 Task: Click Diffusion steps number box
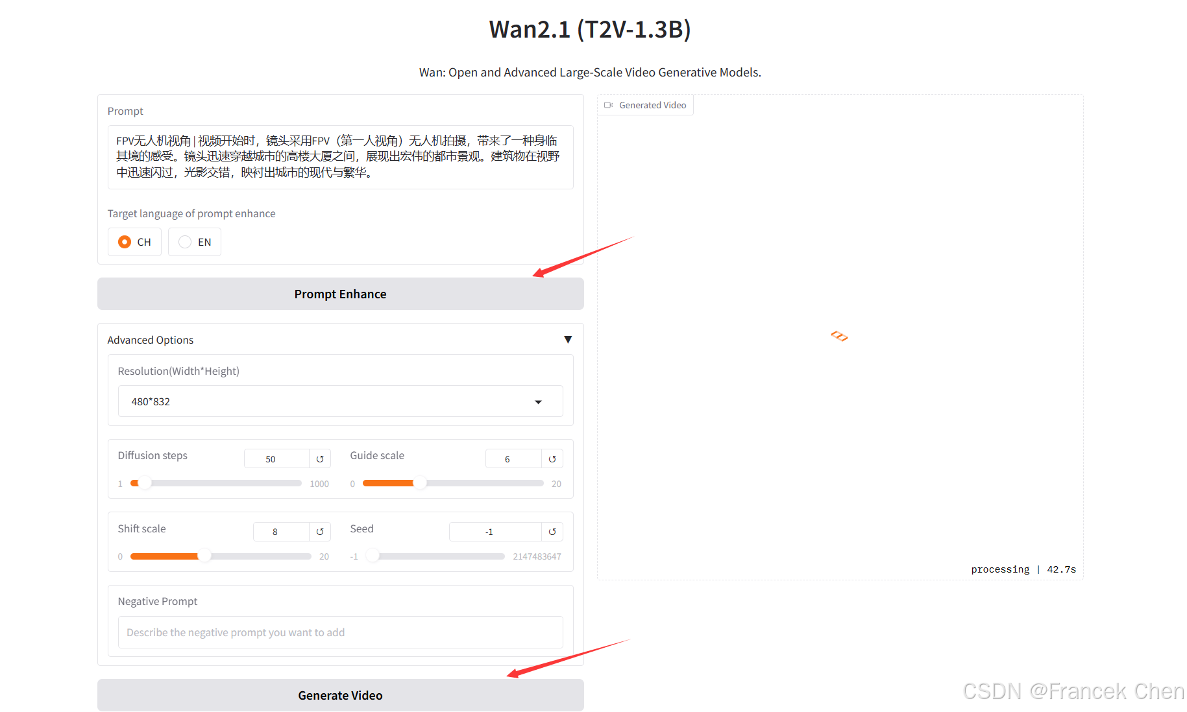click(276, 459)
